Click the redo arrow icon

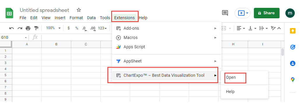20,28
